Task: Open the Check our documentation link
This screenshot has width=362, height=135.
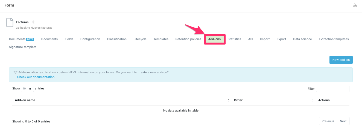Action: click(36, 77)
